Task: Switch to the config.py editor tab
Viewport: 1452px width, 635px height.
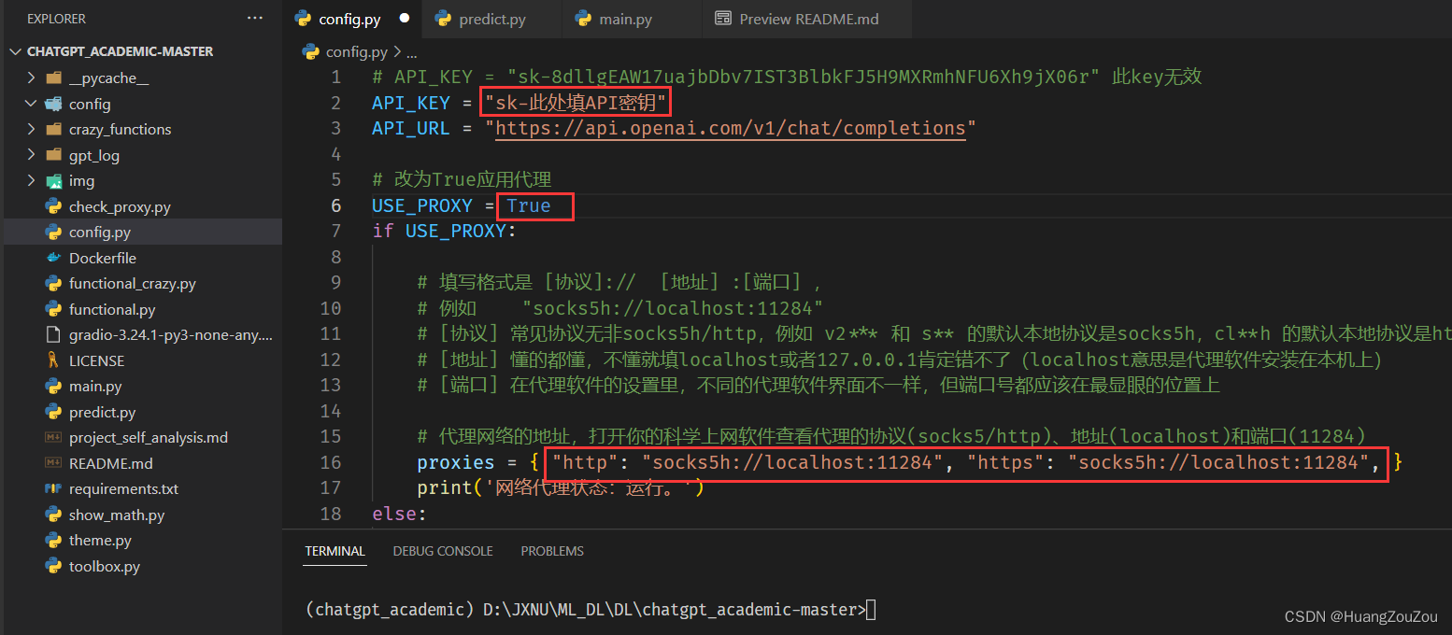Action: [351, 19]
